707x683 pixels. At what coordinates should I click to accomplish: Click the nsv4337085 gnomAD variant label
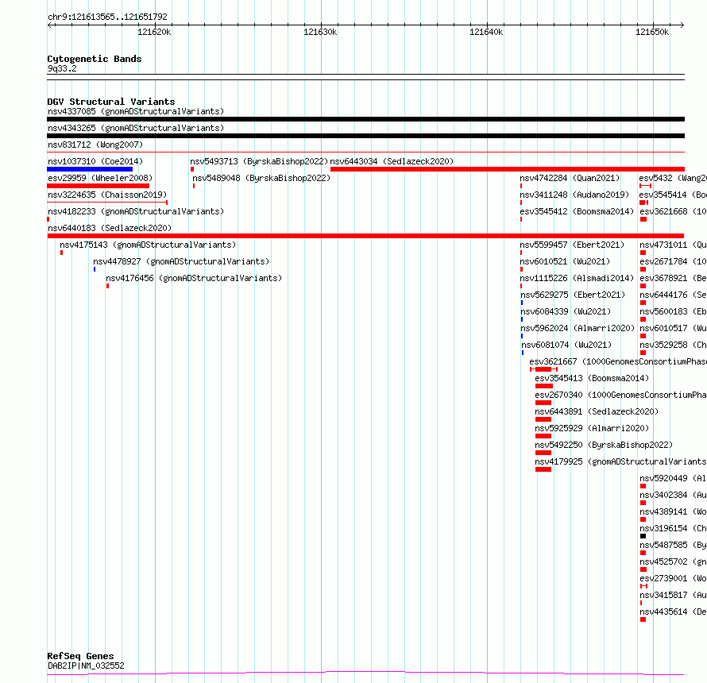(136, 111)
